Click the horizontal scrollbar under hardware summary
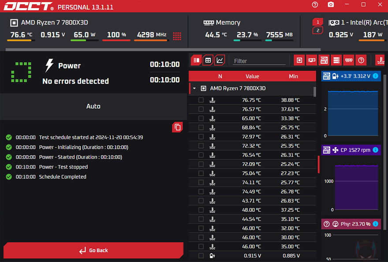The height and width of the screenshot is (262, 388). [163, 50]
